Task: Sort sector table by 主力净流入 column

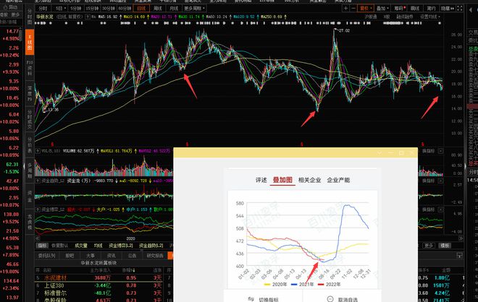Action: point(101,270)
